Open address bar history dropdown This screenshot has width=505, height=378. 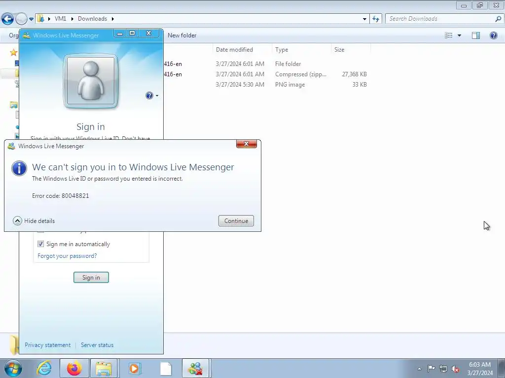click(364, 19)
